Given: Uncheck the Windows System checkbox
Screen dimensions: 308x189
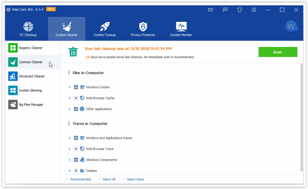Looking at the screenshot, I should tap(76, 87).
